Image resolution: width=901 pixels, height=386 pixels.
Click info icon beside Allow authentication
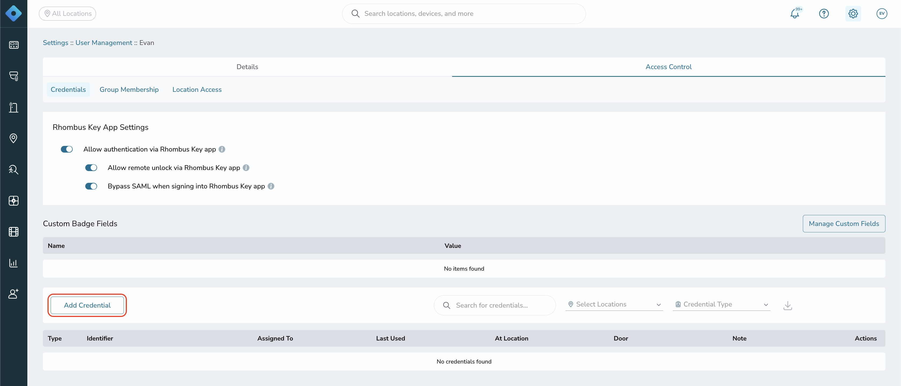[x=222, y=149]
